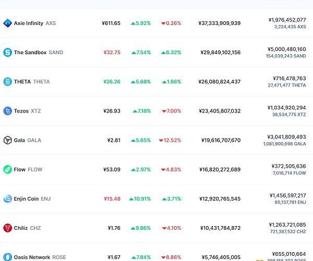Click the Oasis Network logo
This screenshot has height=261, width=313.
(x=7, y=256)
